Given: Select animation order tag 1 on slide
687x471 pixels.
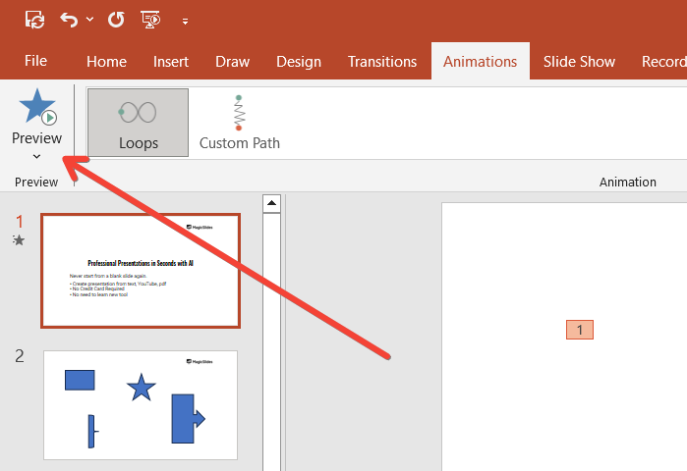Looking at the screenshot, I should click(580, 330).
